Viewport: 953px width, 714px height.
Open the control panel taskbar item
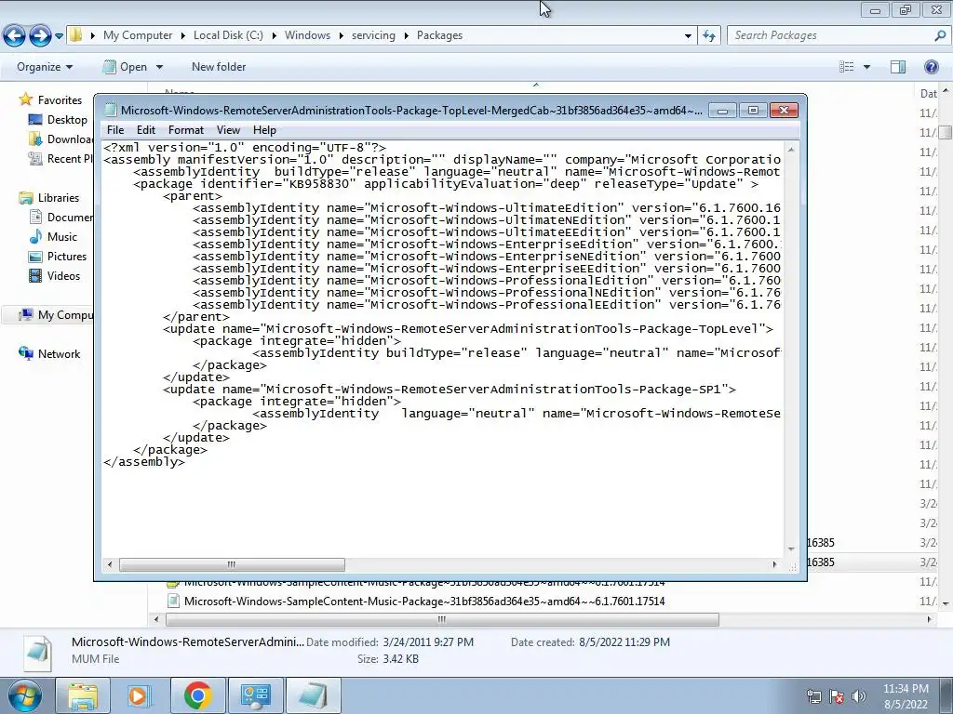click(256, 695)
